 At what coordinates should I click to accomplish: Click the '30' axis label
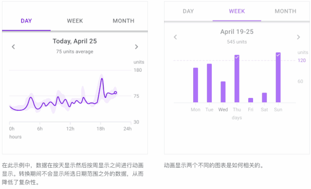[136, 122]
